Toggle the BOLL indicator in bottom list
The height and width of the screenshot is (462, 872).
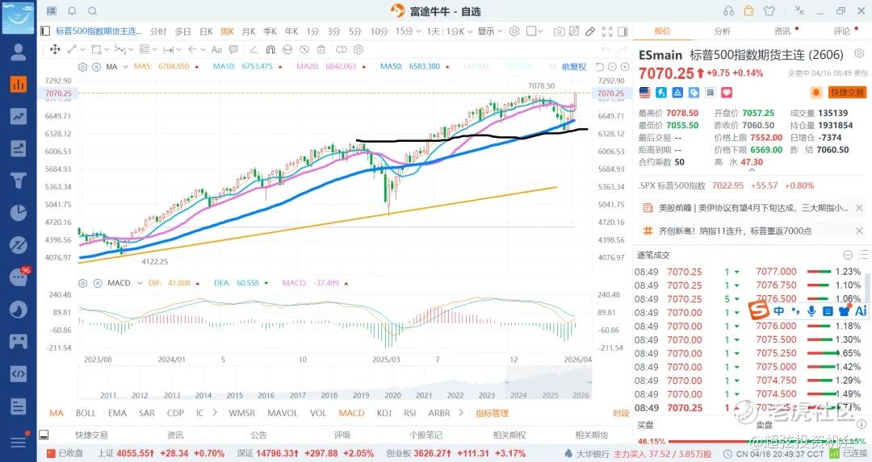(x=86, y=413)
